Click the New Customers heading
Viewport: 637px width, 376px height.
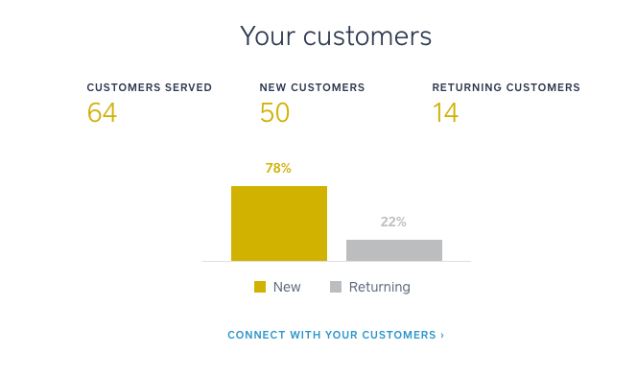(312, 87)
